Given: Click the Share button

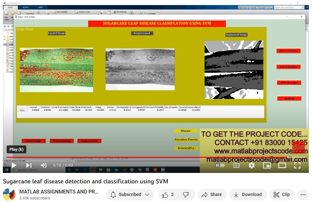Looking at the screenshot, I should pos(211,195).
